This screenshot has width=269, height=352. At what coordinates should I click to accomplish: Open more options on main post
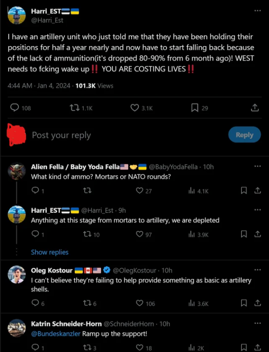pyautogui.click(x=258, y=11)
